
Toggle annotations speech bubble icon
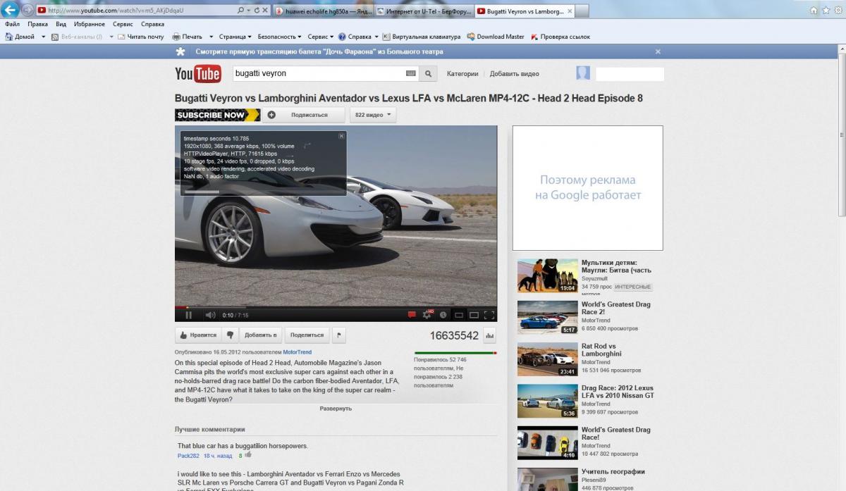(x=412, y=315)
